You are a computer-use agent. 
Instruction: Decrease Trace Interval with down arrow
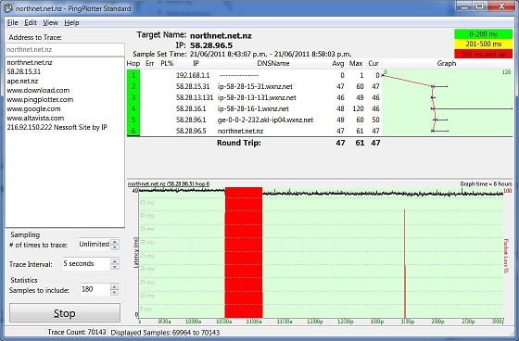click(x=115, y=267)
